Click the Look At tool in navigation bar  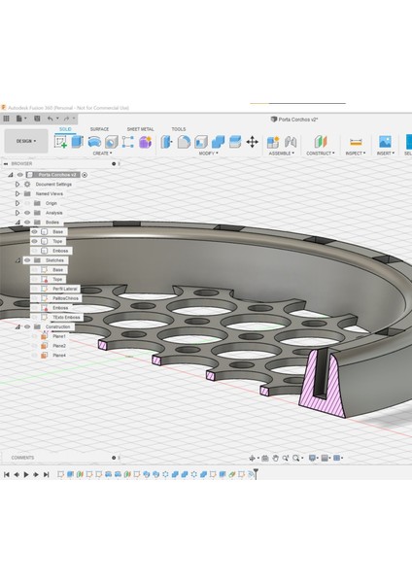click(265, 458)
